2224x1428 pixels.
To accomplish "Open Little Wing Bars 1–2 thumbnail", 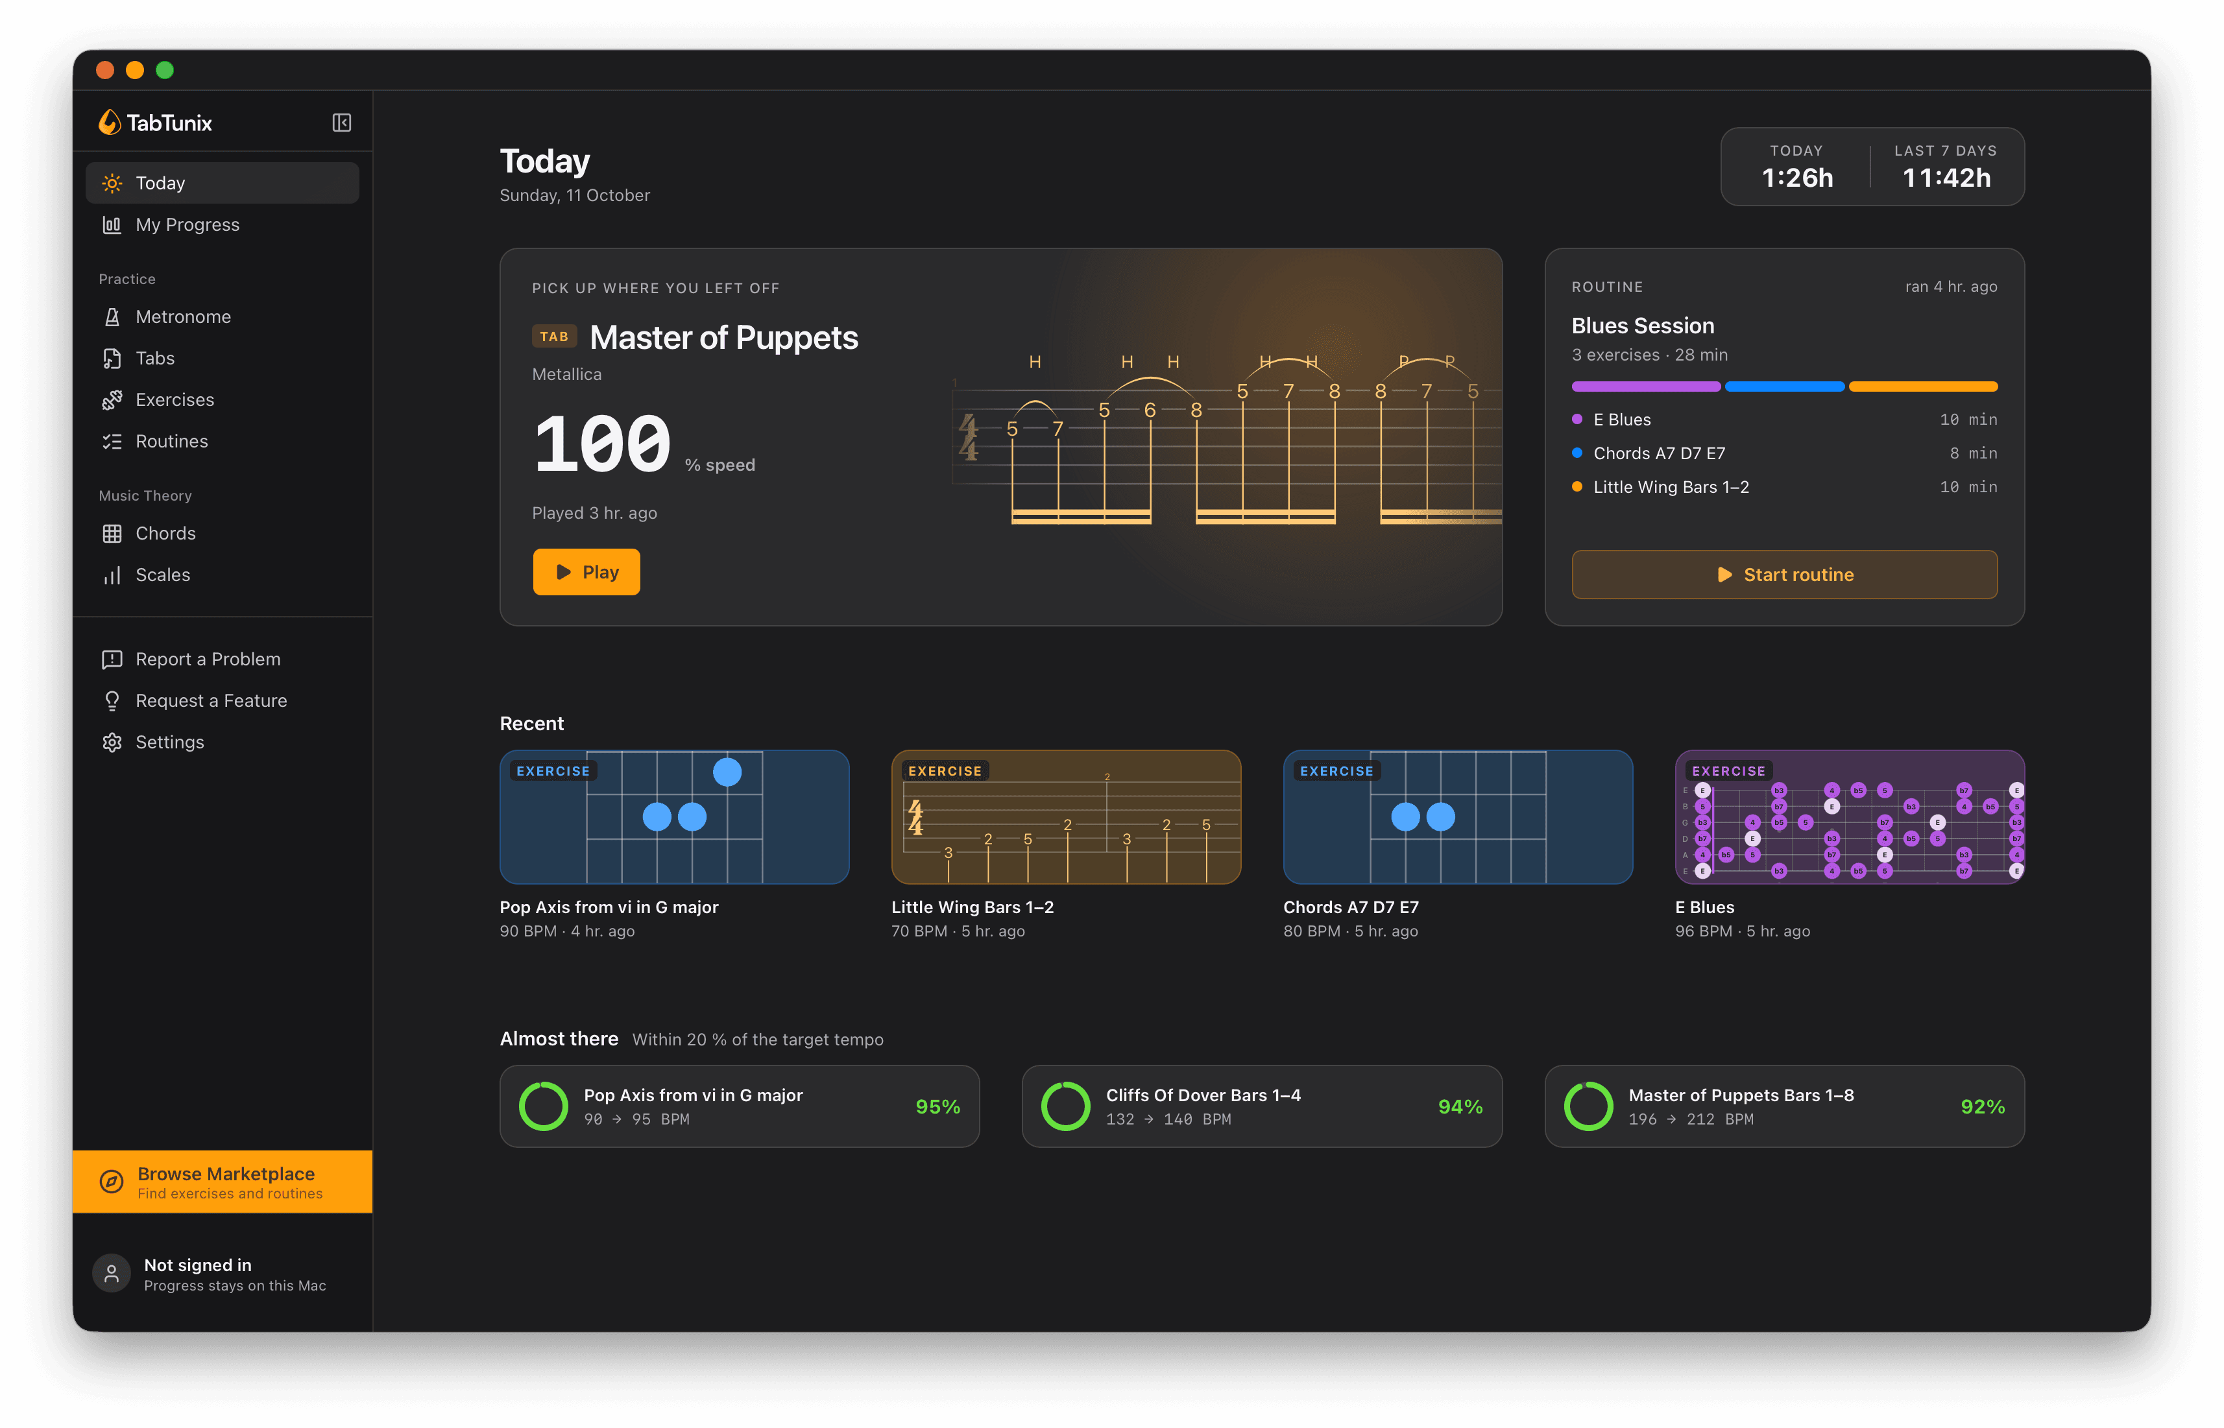I will click(x=1066, y=817).
